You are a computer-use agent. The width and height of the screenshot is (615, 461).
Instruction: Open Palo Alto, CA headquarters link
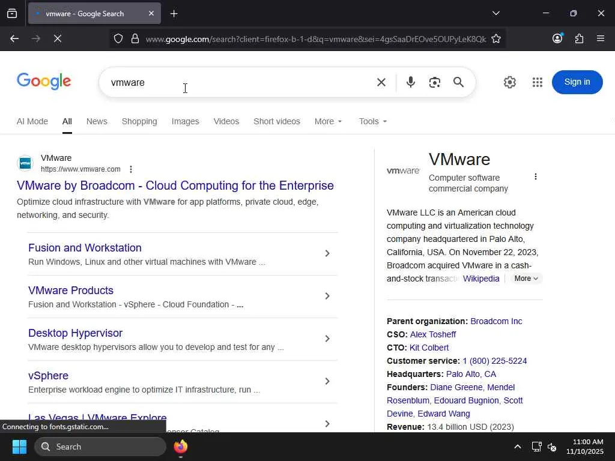point(471,374)
